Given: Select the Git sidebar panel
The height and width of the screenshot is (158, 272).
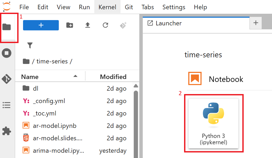Looking at the screenshot, I should pyautogui.click(x=6, y=78).
